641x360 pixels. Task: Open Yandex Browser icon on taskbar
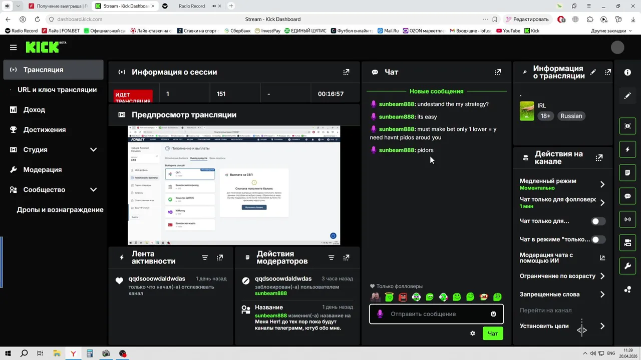coord(73,353)
